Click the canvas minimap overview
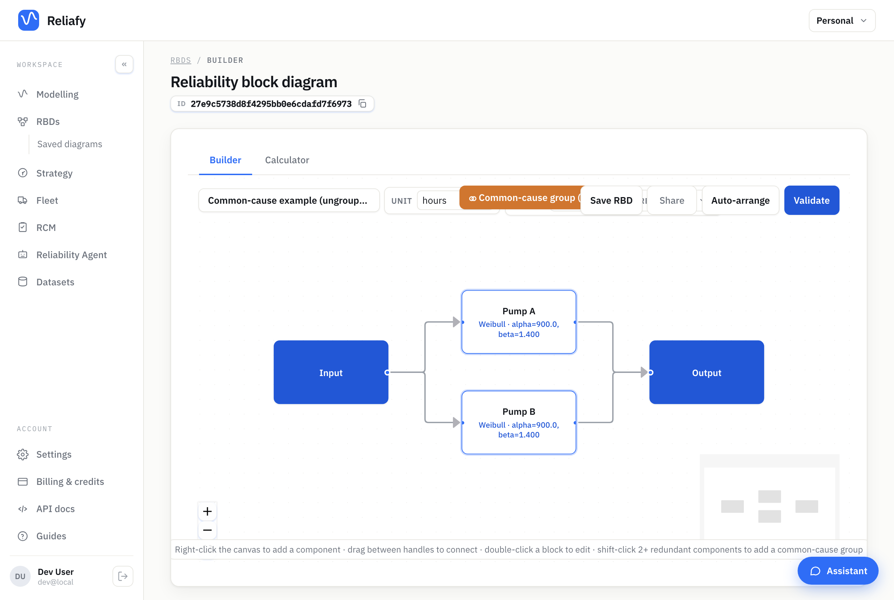This screenshot has width=894, height=600. [769, 497]
